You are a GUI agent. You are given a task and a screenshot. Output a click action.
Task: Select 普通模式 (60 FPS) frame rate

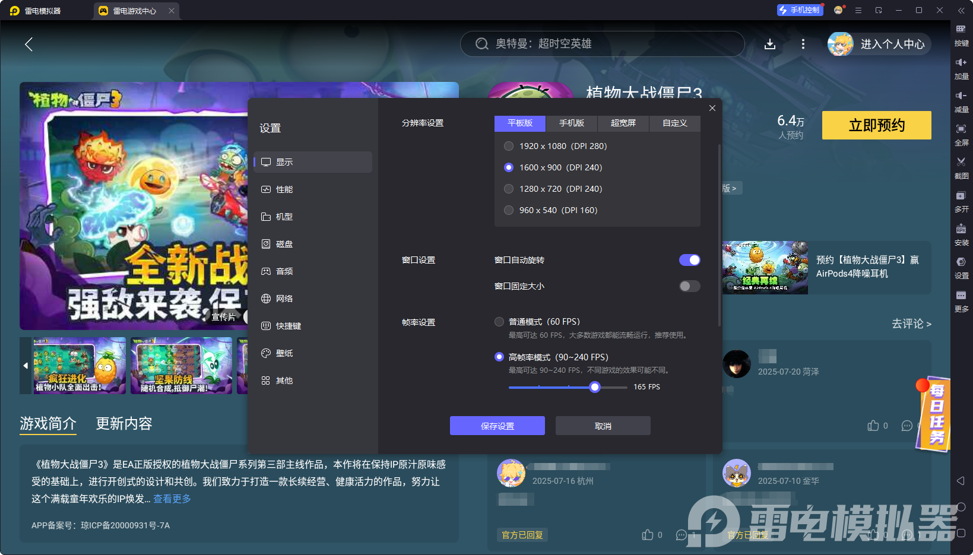coord(499,322)
